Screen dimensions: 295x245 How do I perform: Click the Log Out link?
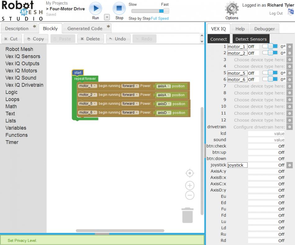tap(276, 13)
